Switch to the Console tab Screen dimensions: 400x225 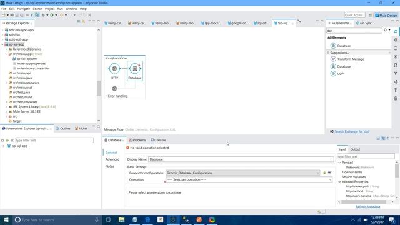coord(158,140)
